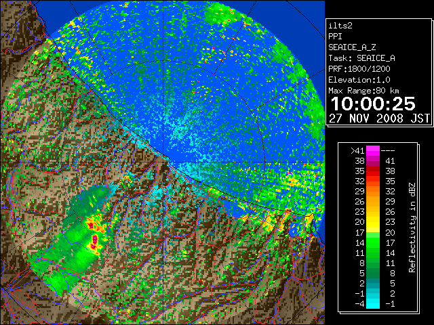Viewport: 434px width, 325px height.
Task: Select the "Elevation:1.0" text
Action: [x=359, y=80]
